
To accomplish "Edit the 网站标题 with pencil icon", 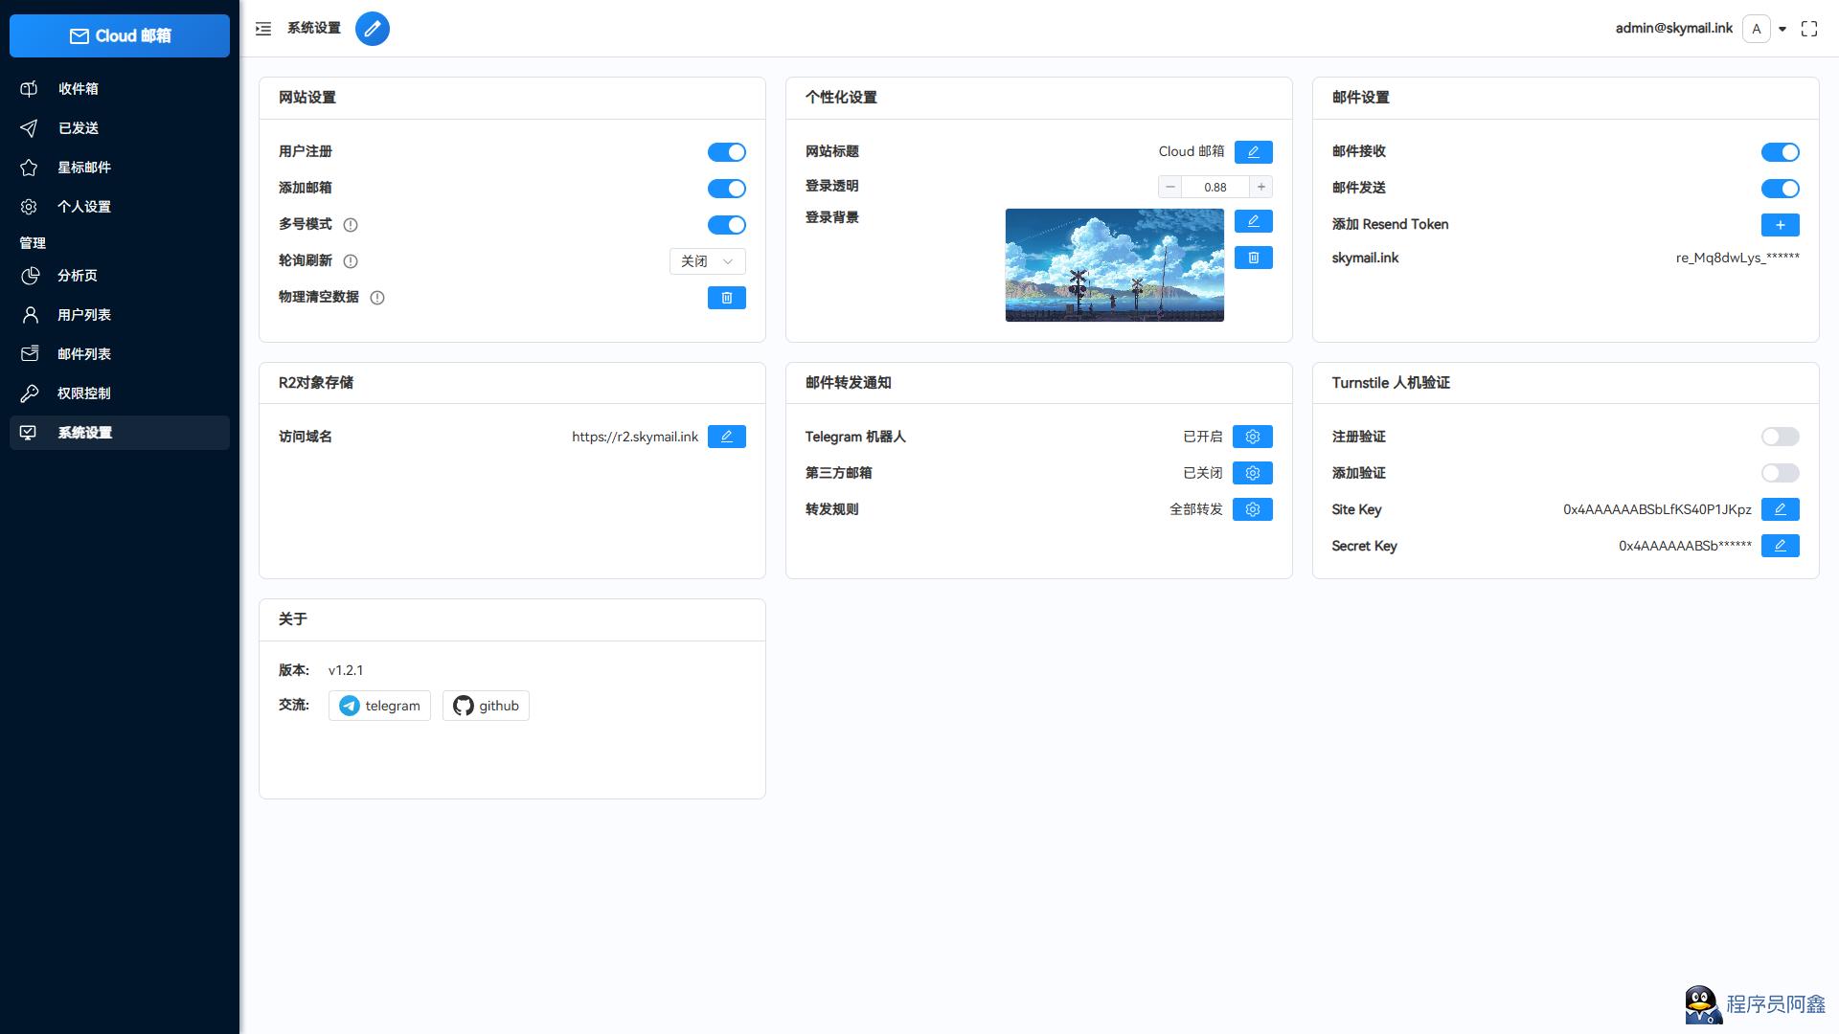I will coord(1253,152).
